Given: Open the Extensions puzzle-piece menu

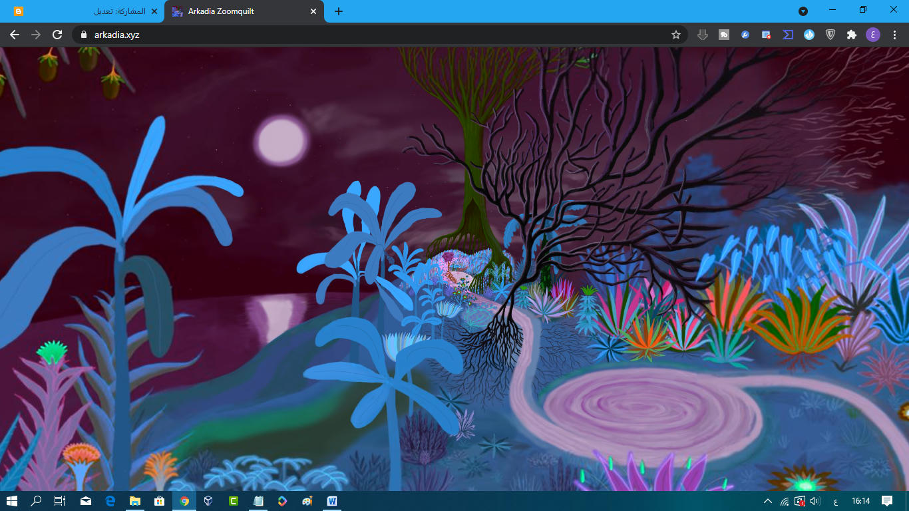Looking at the screenshot, I should click(852, 35).
